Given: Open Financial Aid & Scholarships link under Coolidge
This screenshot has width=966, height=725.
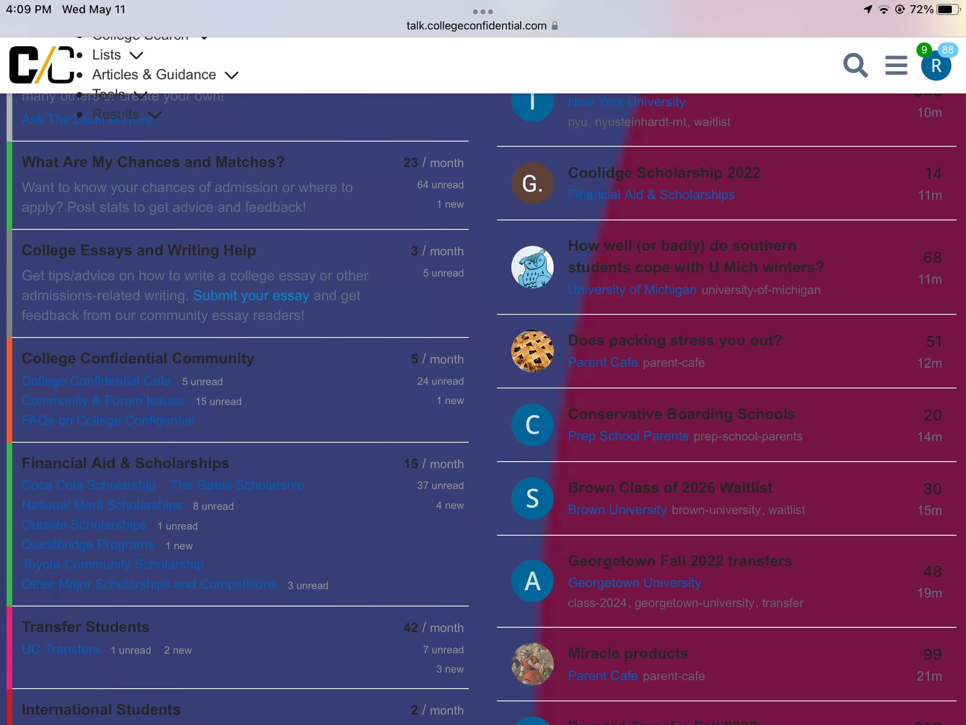Looking at the screenshot, I should (652, 195).
